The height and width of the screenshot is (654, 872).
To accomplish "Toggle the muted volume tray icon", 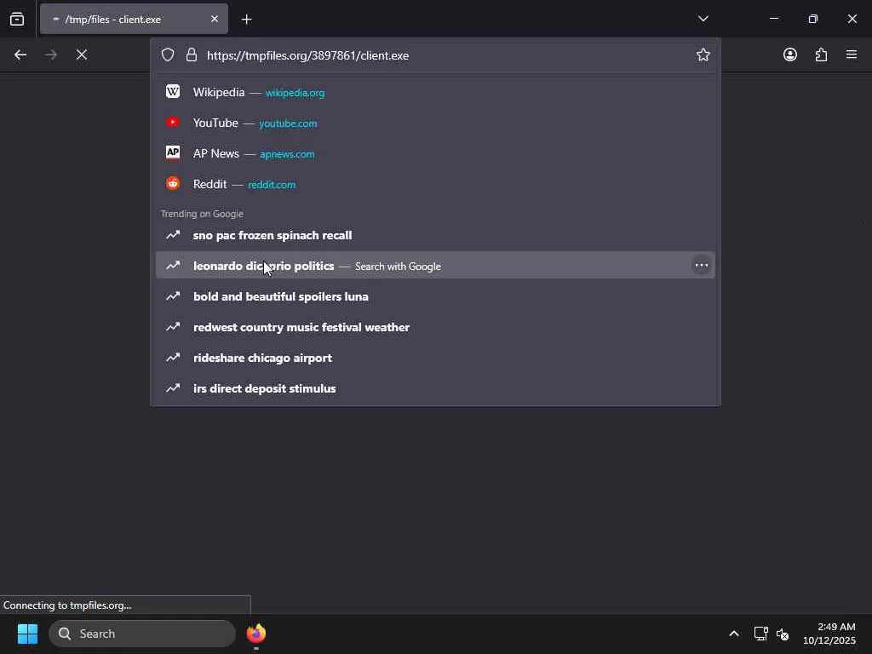I will 783,634.
